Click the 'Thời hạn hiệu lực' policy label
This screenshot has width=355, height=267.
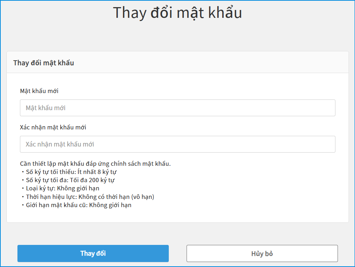point(51,197)
